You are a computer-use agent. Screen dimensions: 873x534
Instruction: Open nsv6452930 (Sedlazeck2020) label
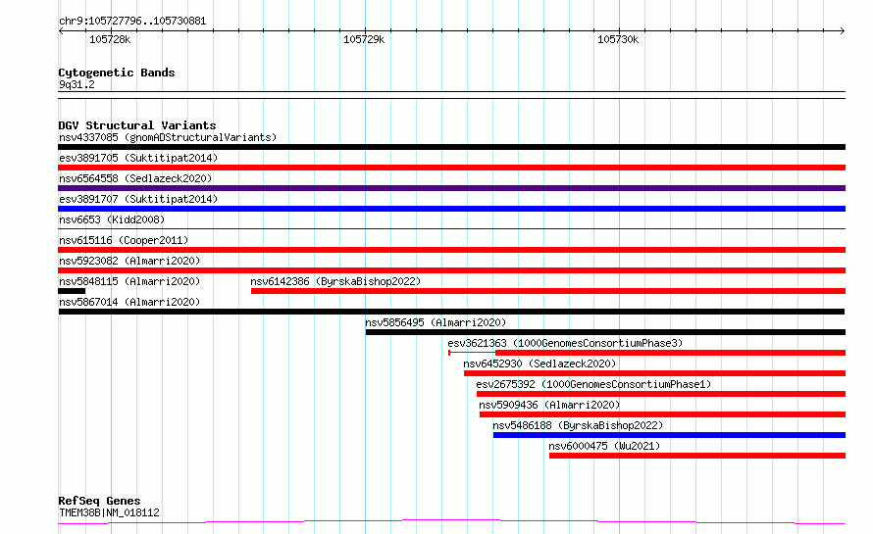click(x=539, y=364)
